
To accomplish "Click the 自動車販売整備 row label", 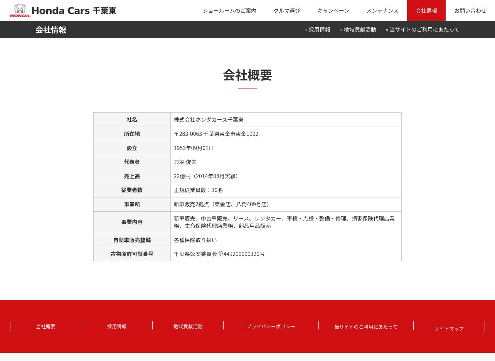I will click(132, 240).
